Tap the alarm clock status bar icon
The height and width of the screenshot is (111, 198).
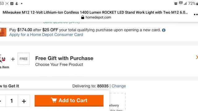(176, 3)
